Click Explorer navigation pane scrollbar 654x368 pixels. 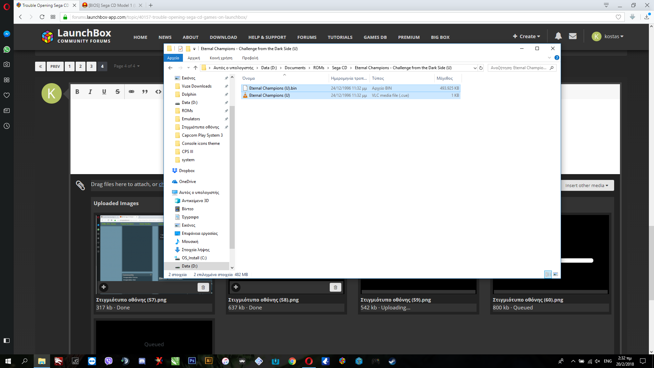tap(232, 177)
